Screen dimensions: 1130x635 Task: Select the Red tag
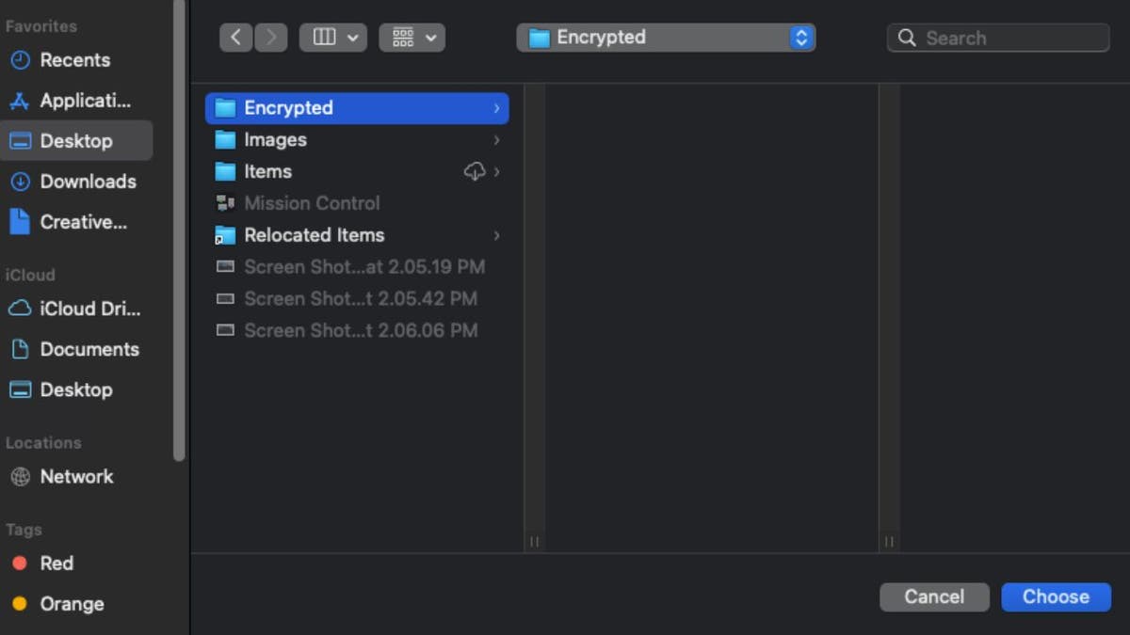click(56, 564)
